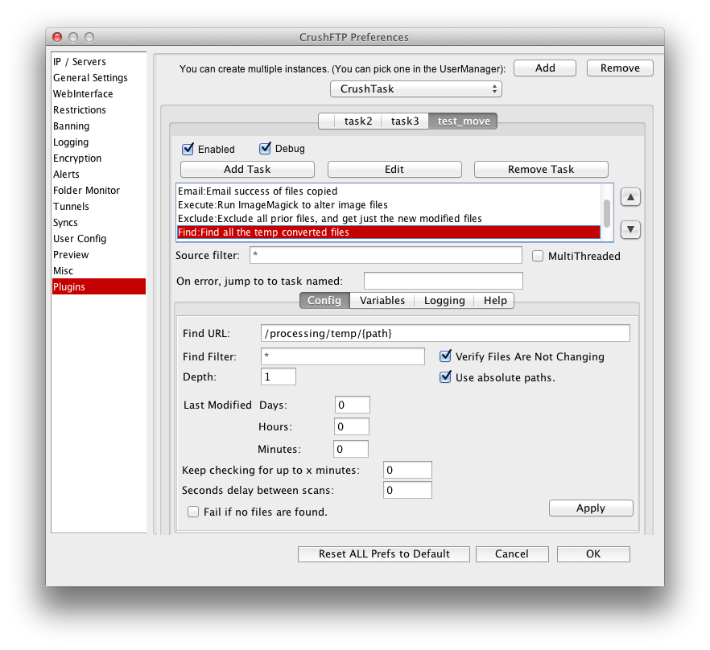
Task: Click the Cancel button
Action: coord(512,554)
